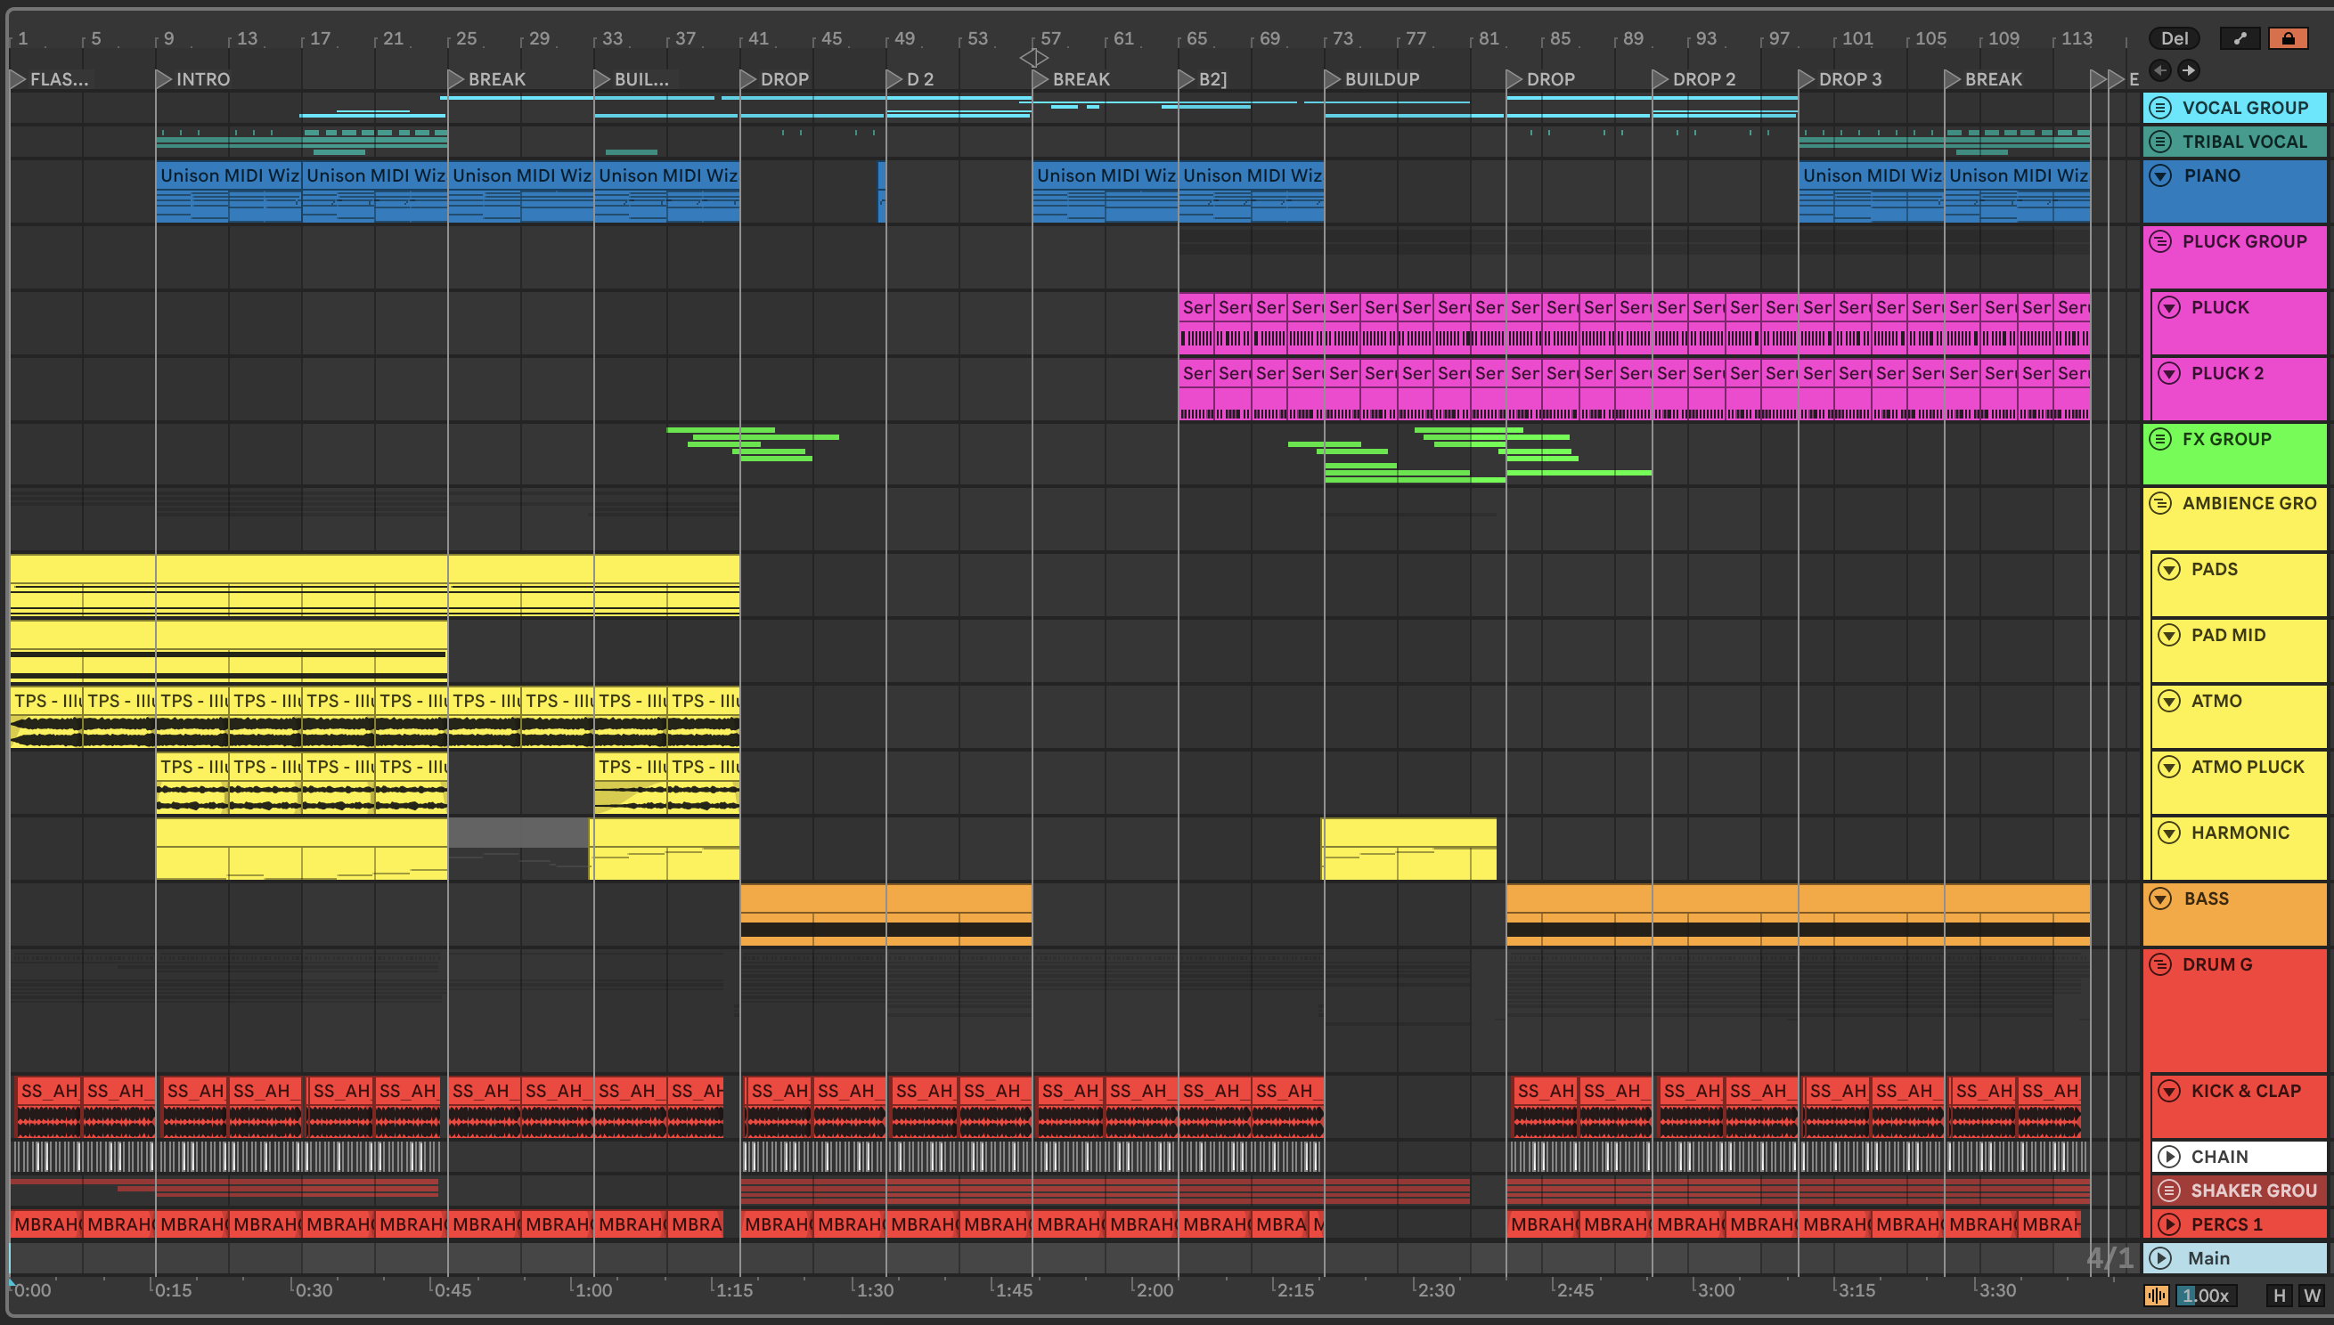Select the PIANO track header name

tap(2212, 175)
